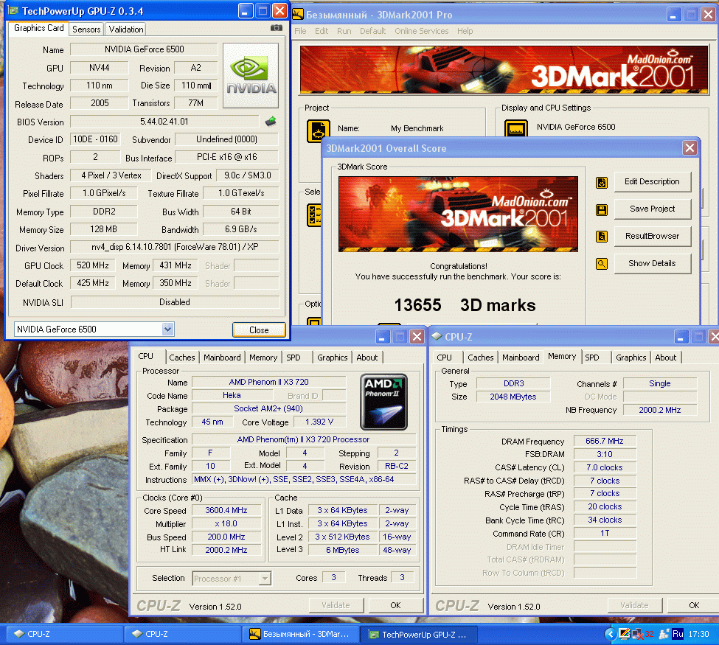Click the Edit Description icon

(x=602, y=183)
